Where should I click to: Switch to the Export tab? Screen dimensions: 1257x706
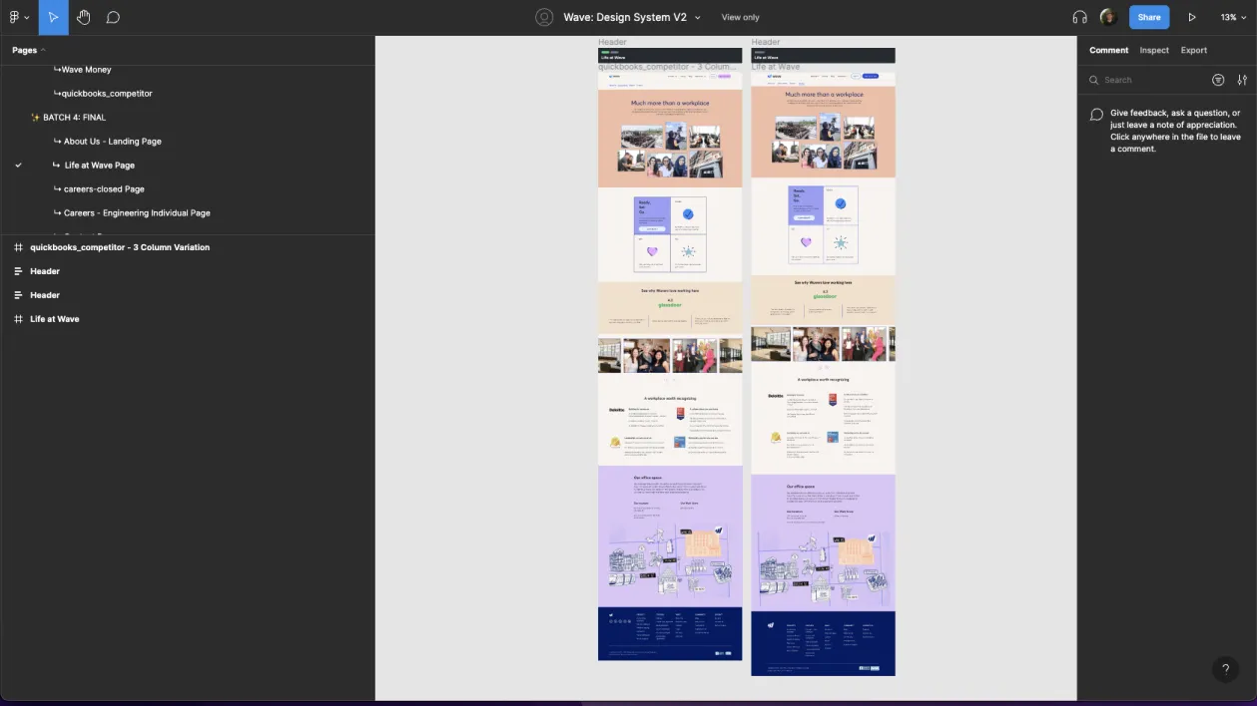pos(1193,50)
